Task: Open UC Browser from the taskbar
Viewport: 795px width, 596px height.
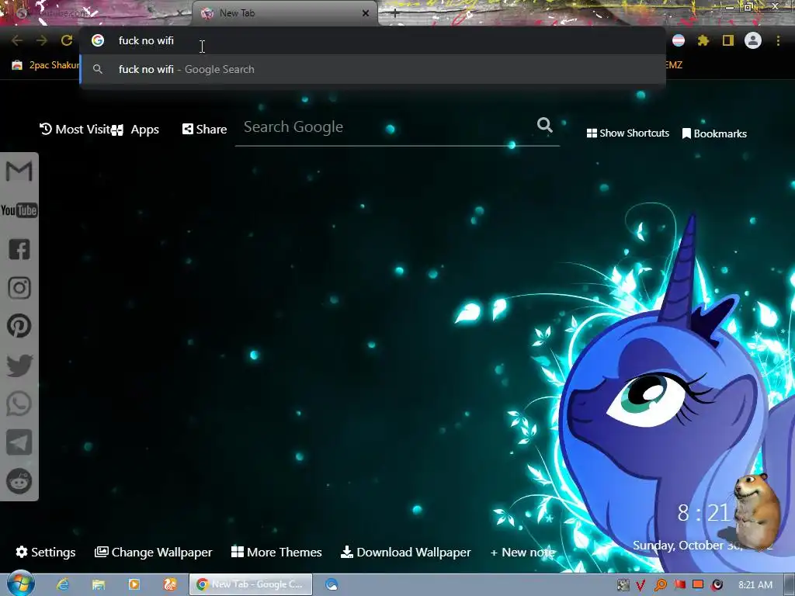Action: [x=169, y=584]
